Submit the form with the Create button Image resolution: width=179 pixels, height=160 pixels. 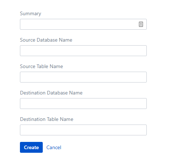click(31, 147)
